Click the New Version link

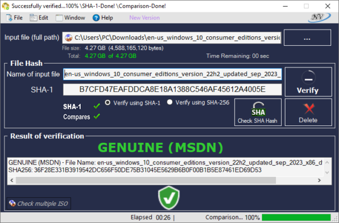click(144, 18)
